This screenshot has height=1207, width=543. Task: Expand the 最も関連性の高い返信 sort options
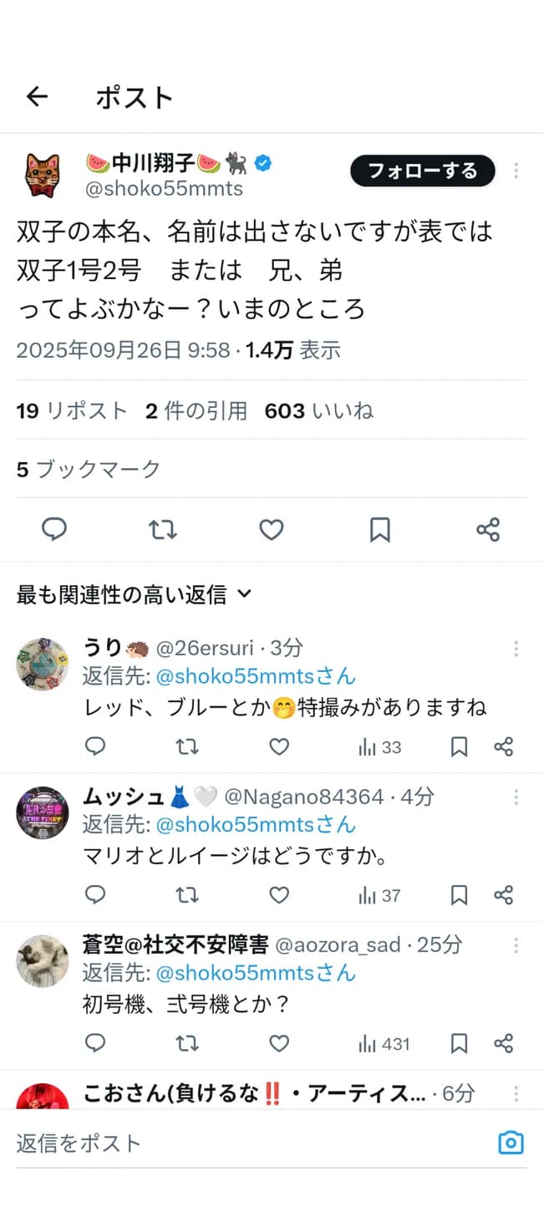tap(243, 593)
